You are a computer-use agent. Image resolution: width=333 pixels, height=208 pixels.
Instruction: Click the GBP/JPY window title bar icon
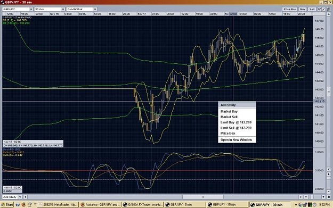coord(3,2)
